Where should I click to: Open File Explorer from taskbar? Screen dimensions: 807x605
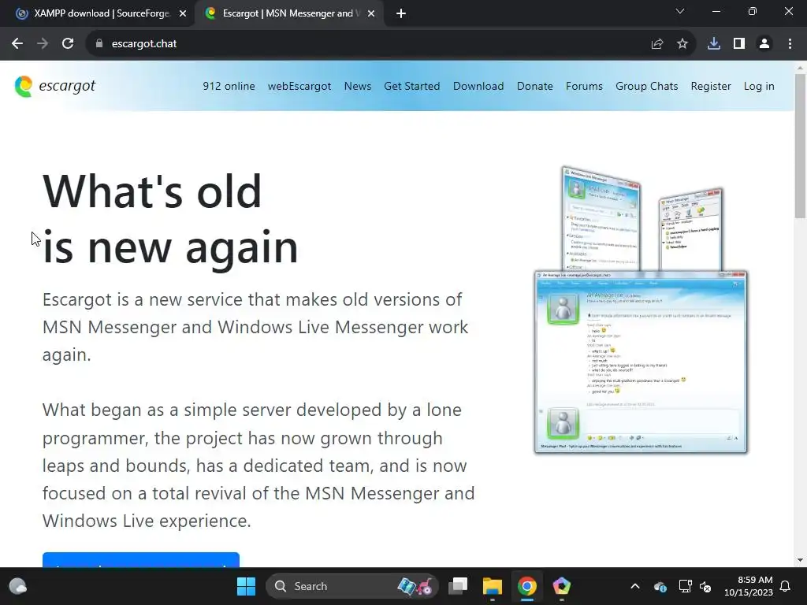[492, 586]
